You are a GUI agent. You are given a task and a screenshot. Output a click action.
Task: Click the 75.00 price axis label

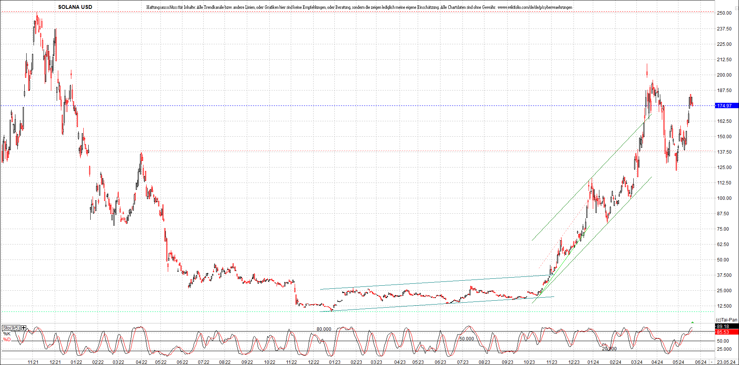pos(723,229)
